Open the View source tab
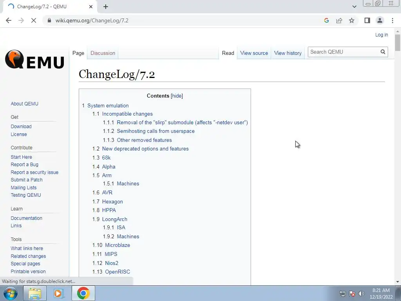Image resolution: width=401 pixels, height=301 pixels. (254, 53)
